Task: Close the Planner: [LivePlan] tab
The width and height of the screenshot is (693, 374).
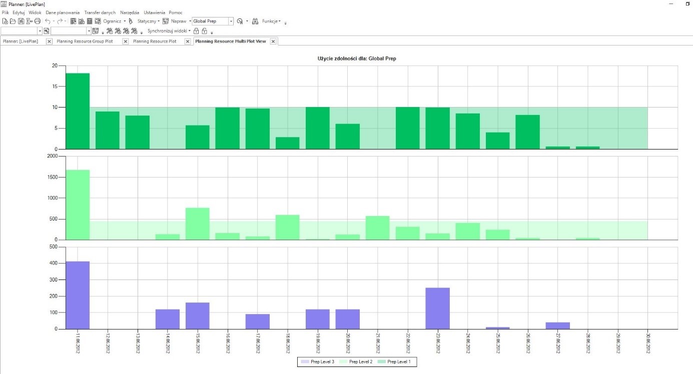Action: click(49, 41)
